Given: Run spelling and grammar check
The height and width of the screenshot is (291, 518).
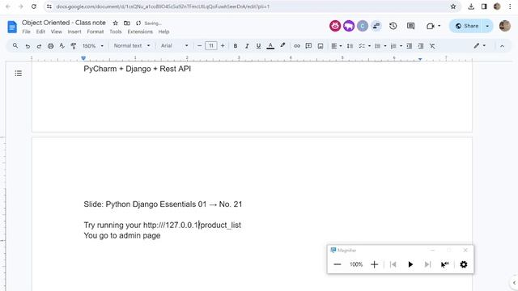Looking at the screenshot, I should [x=62, y=46].
